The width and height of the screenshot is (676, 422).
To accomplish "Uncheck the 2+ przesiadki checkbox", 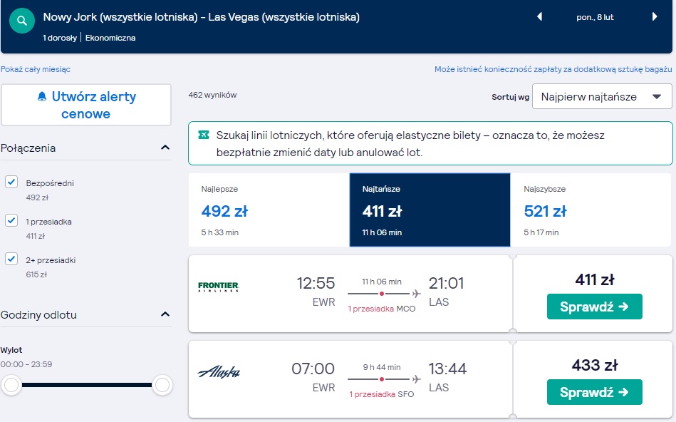I will pos(11,259).
